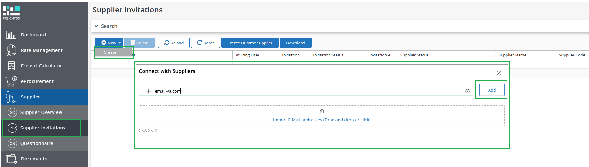Click the SO circle icon
The height and width of the screenshot is (167, 589).
(x=12, y=112)
